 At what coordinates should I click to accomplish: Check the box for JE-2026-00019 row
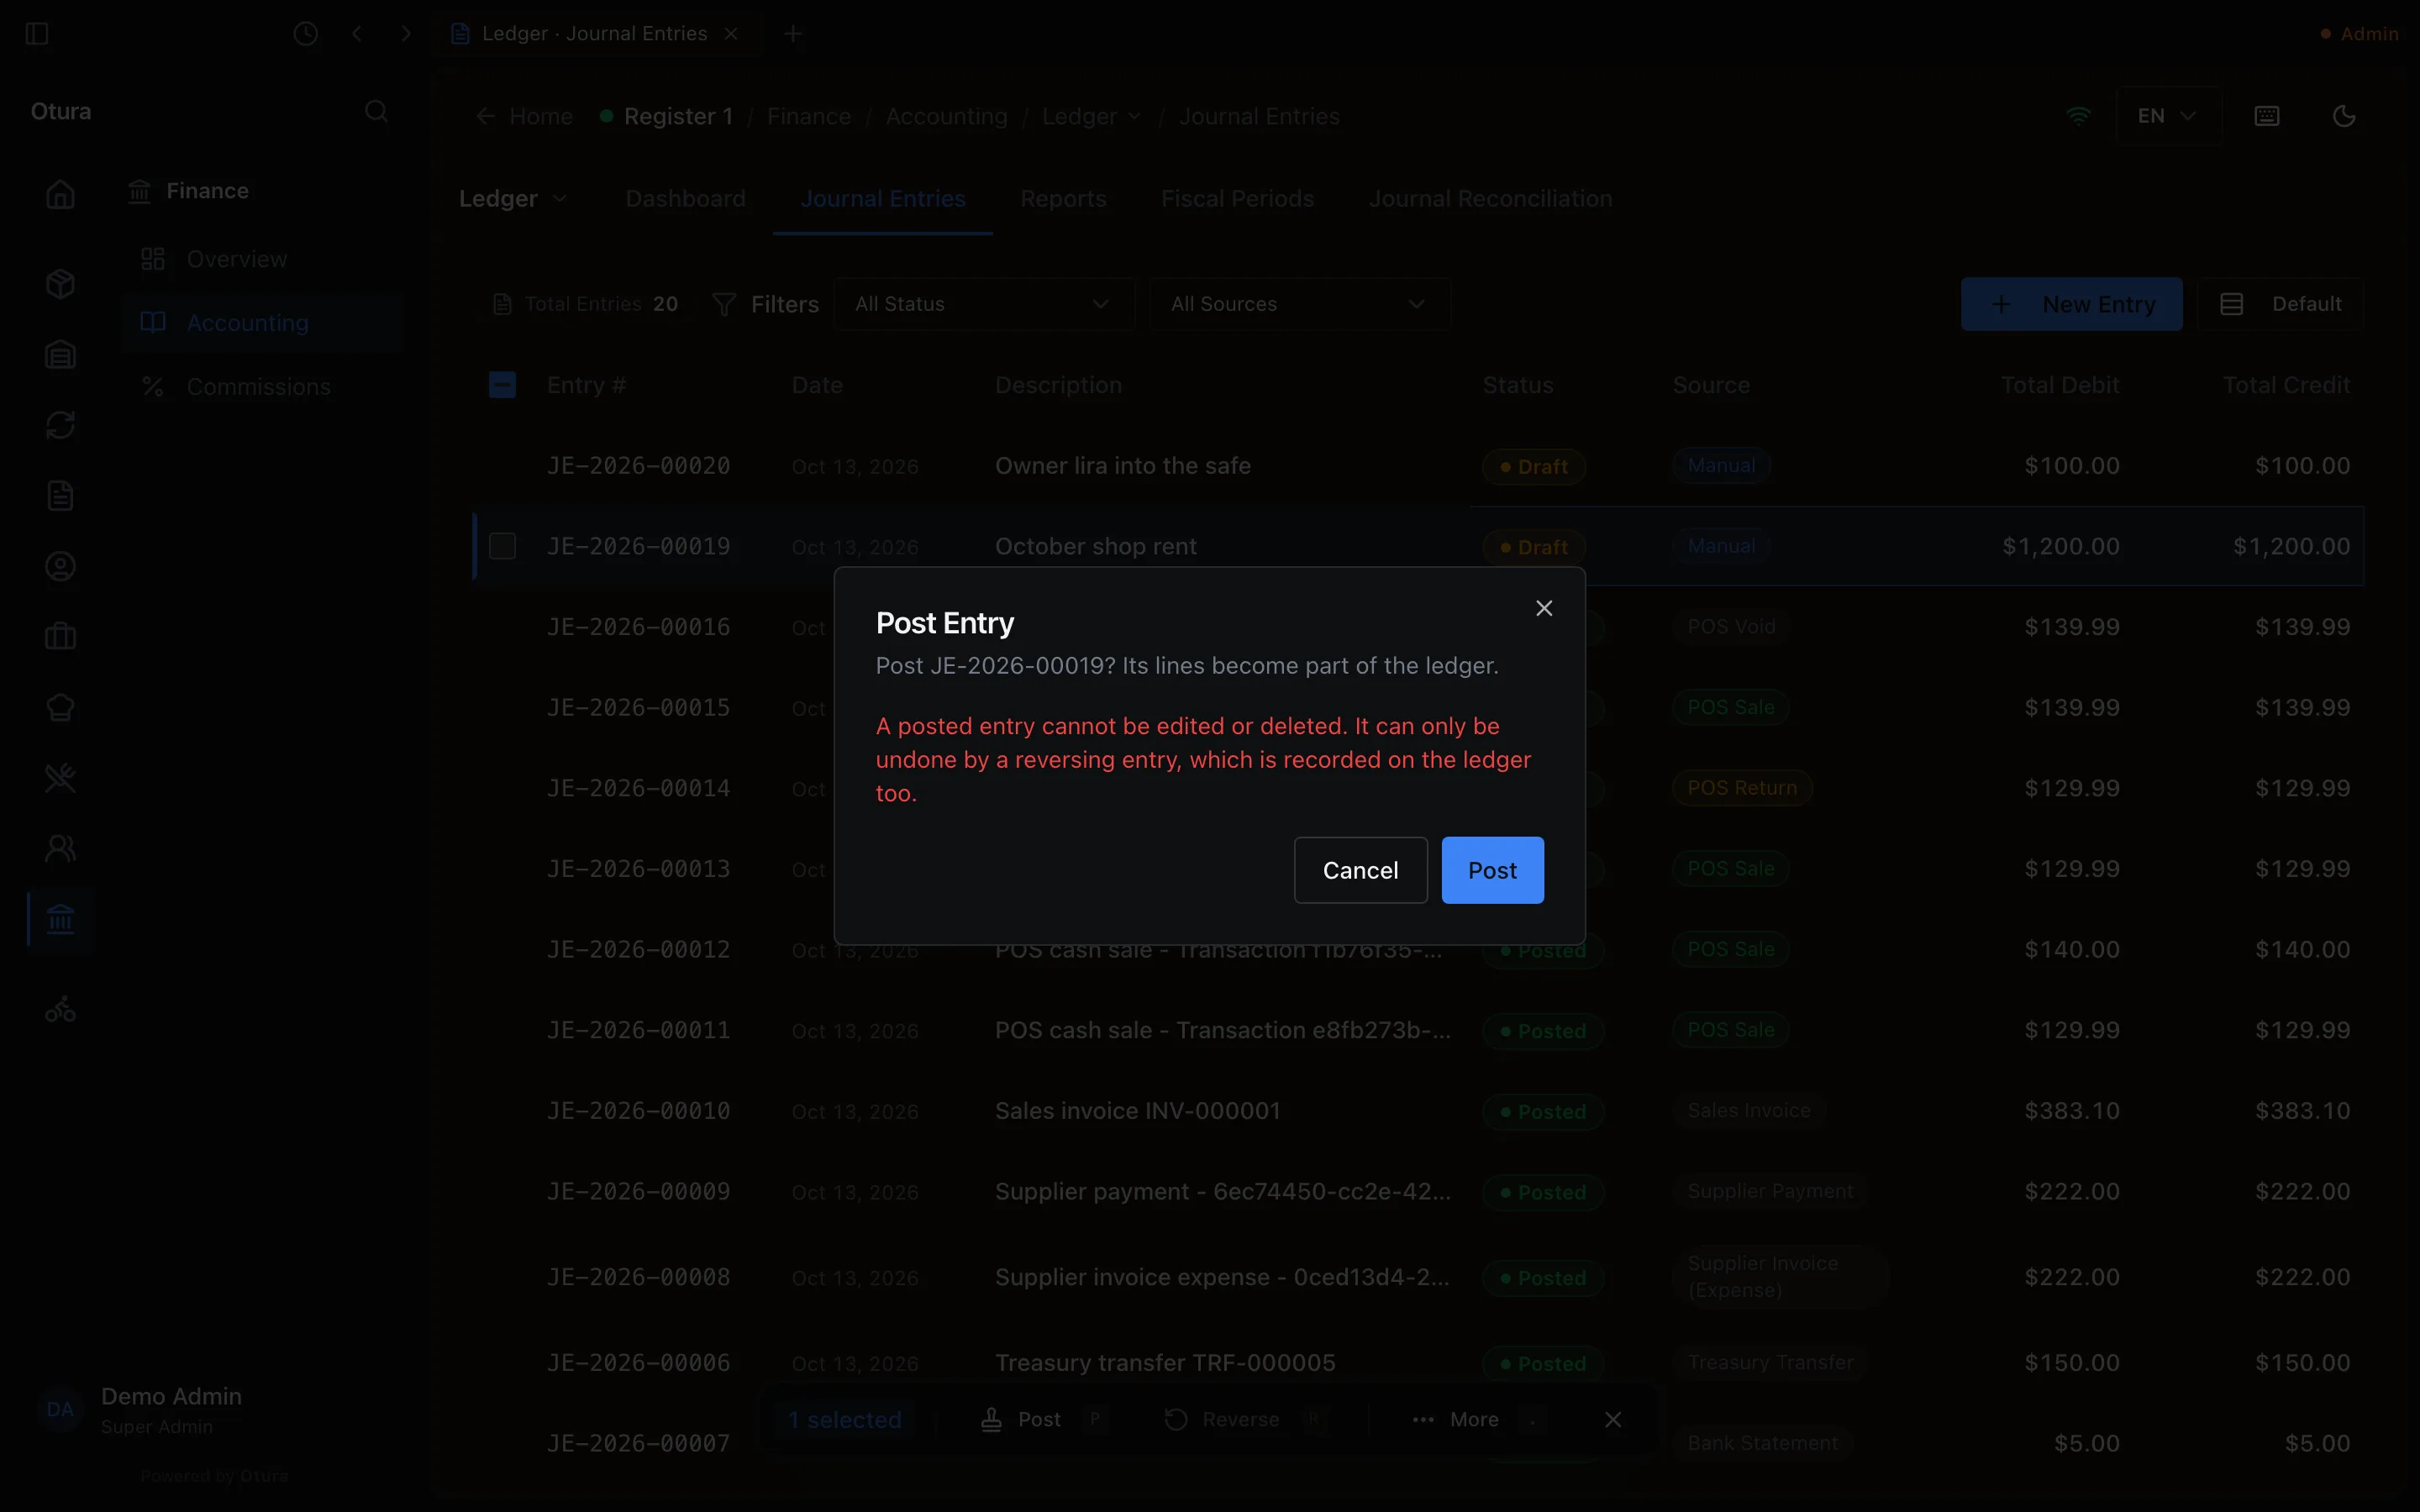tap(502, 546)
